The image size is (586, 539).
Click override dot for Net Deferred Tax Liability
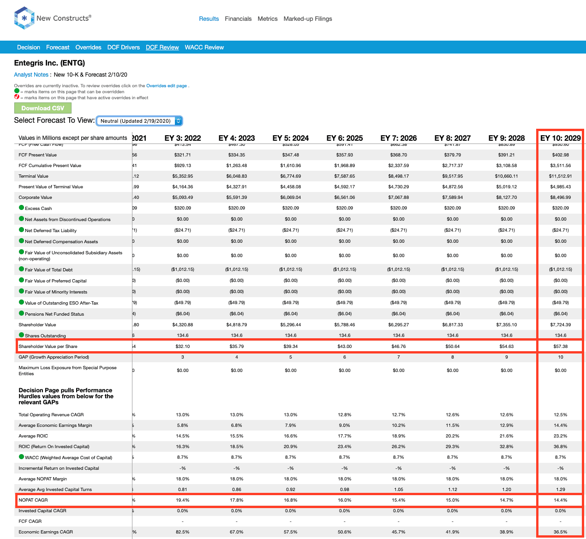[x=21, y=230]
